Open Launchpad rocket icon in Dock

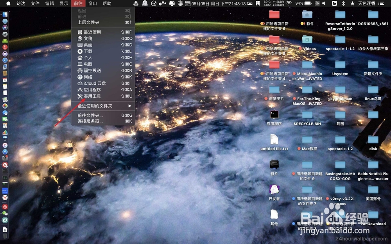coord(5,34)
